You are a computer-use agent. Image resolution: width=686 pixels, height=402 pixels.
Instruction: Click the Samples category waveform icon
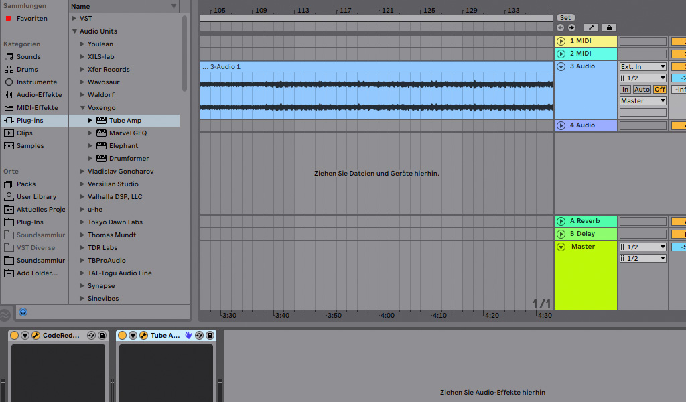pos(9,145)
